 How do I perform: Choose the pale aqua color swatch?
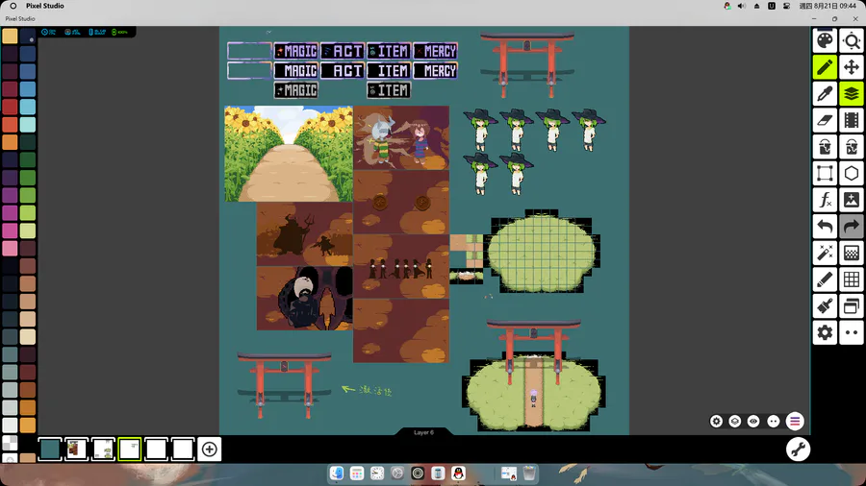click(x=28, y=125)
